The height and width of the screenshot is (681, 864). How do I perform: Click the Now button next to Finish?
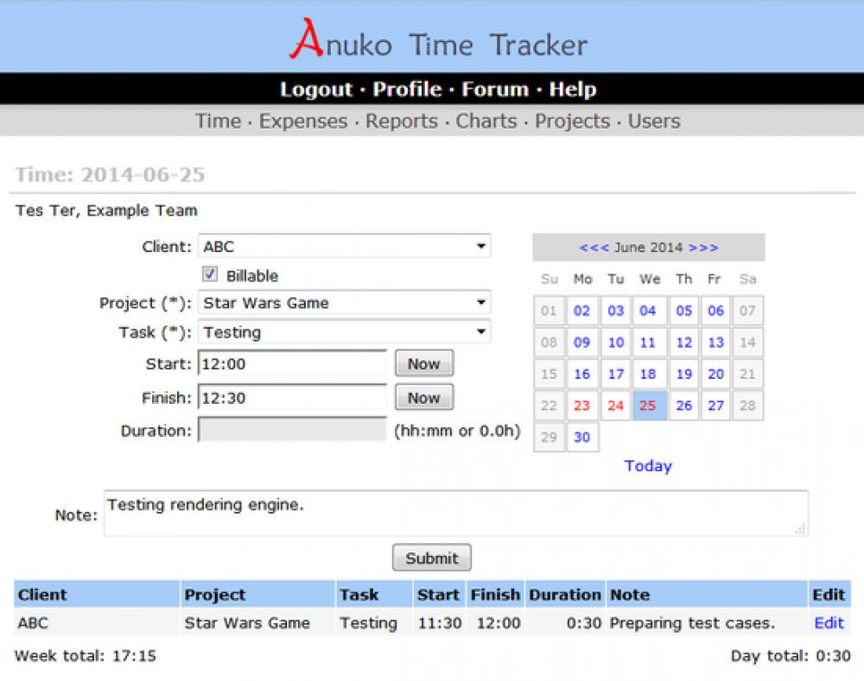point(422,396)
